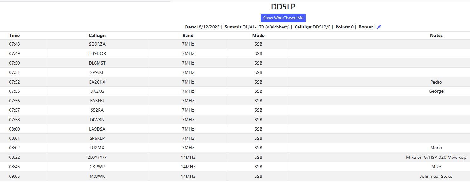Select callsign SQ9RZA in first row
The width and height of the screenshot is (470, 186).
tap(97, 44)
